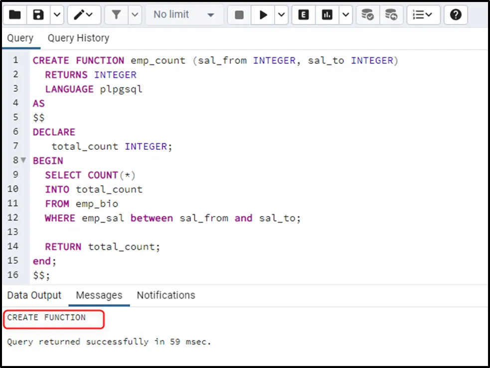Viewport: 490px width, 368px height.
Task: Open the Notifications tab
Action: coord(165,295)
